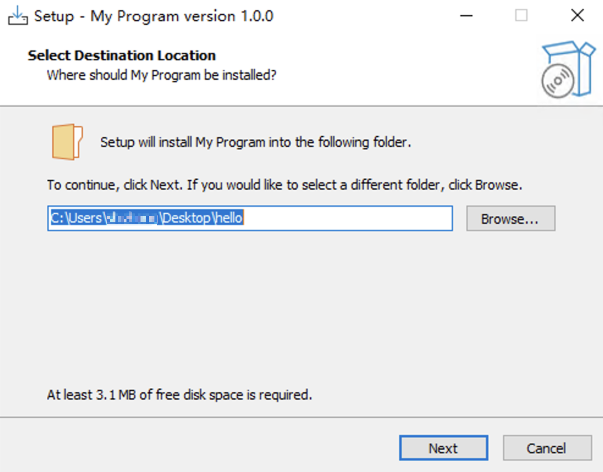The height and width of the screenshot is (472, 603).
Task: Proceed by clicking Next
Action: coord(444,448)
